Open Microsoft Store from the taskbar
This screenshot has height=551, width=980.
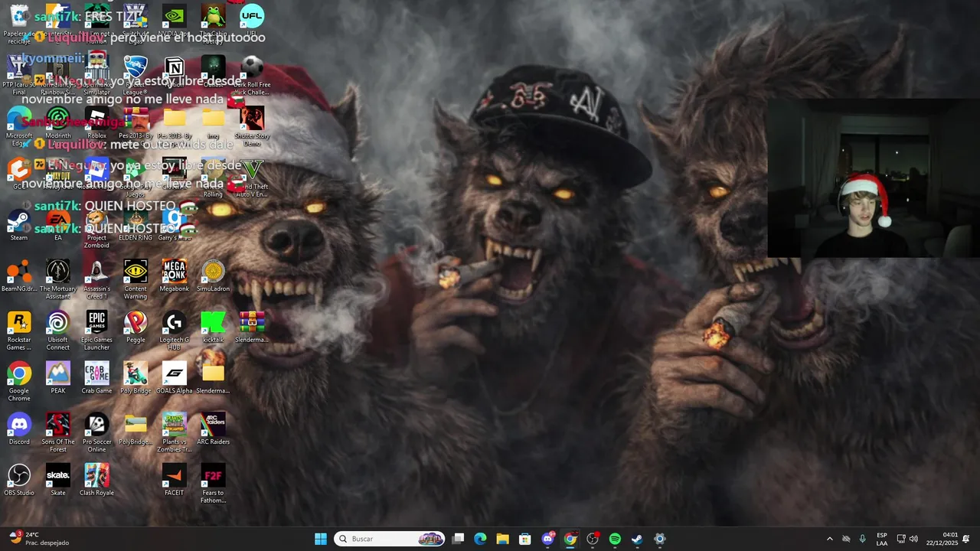[524, 539]
